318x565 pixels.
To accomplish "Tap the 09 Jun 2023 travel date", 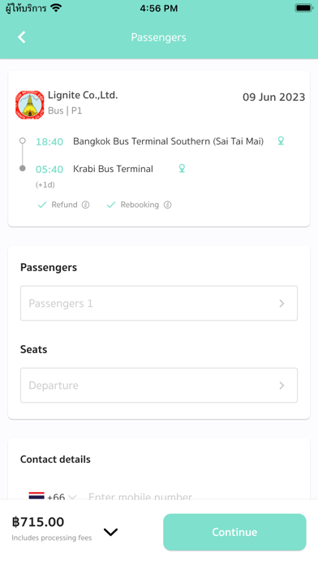I will [273, 97].
